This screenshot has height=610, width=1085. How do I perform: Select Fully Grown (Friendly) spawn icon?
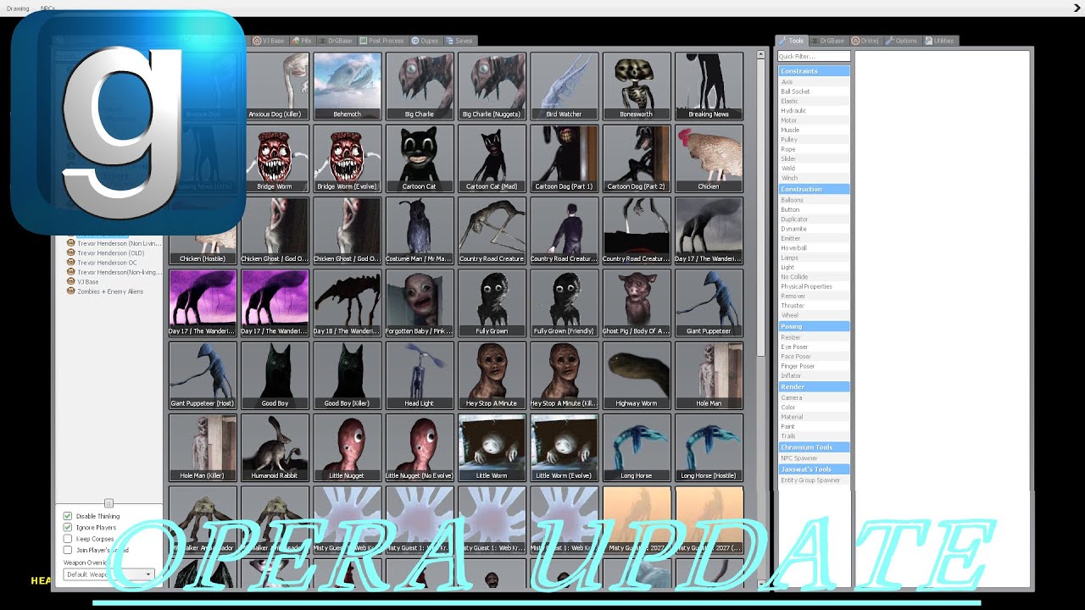(x=564, y=302)
